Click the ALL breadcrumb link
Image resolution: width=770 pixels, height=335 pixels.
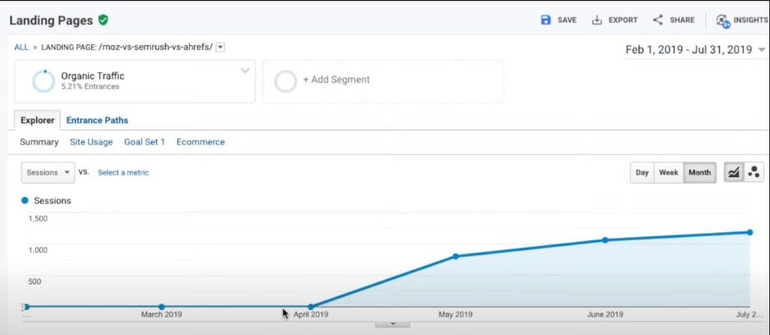tap(22, 48)
